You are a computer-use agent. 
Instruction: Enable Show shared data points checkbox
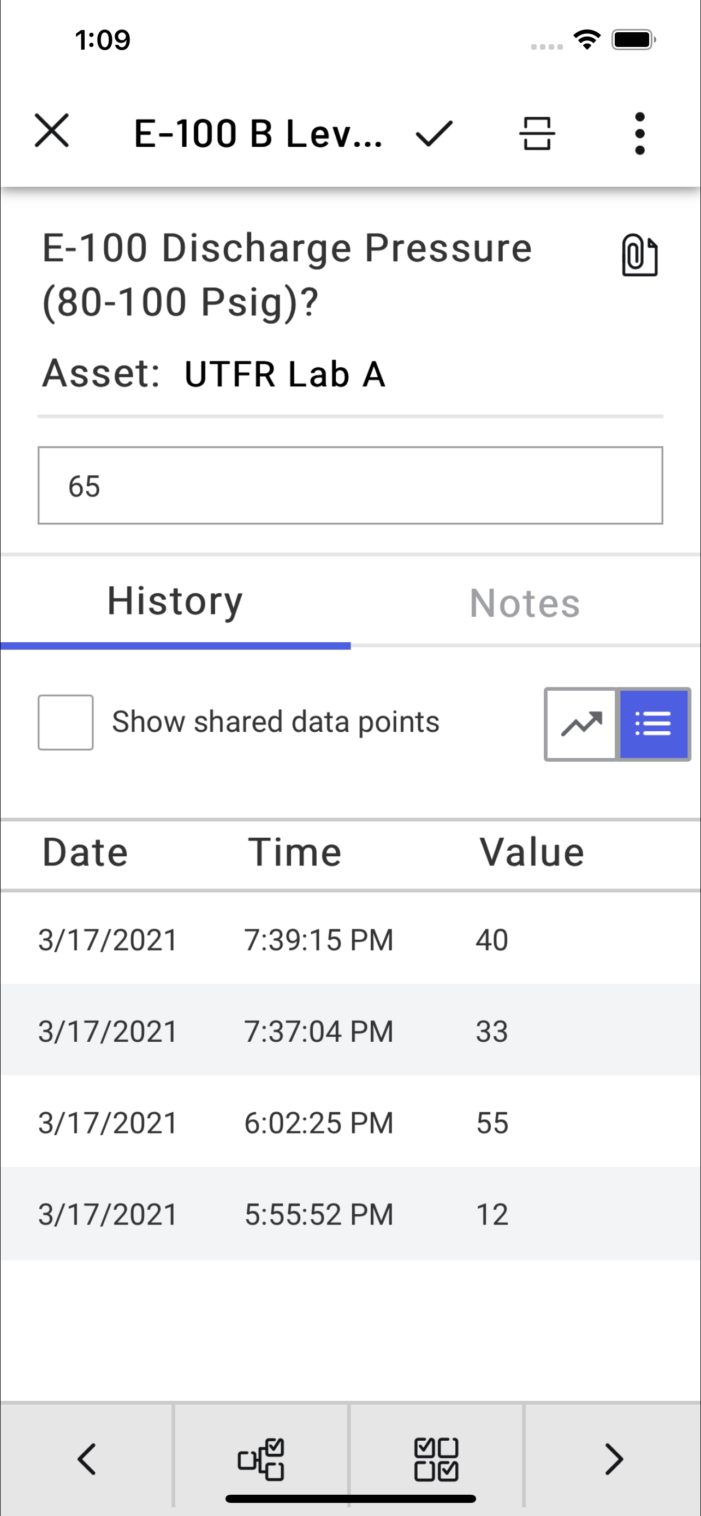66,722
